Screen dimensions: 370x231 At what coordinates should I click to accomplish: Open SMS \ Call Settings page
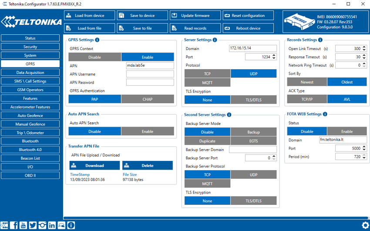tap(30, 81)
